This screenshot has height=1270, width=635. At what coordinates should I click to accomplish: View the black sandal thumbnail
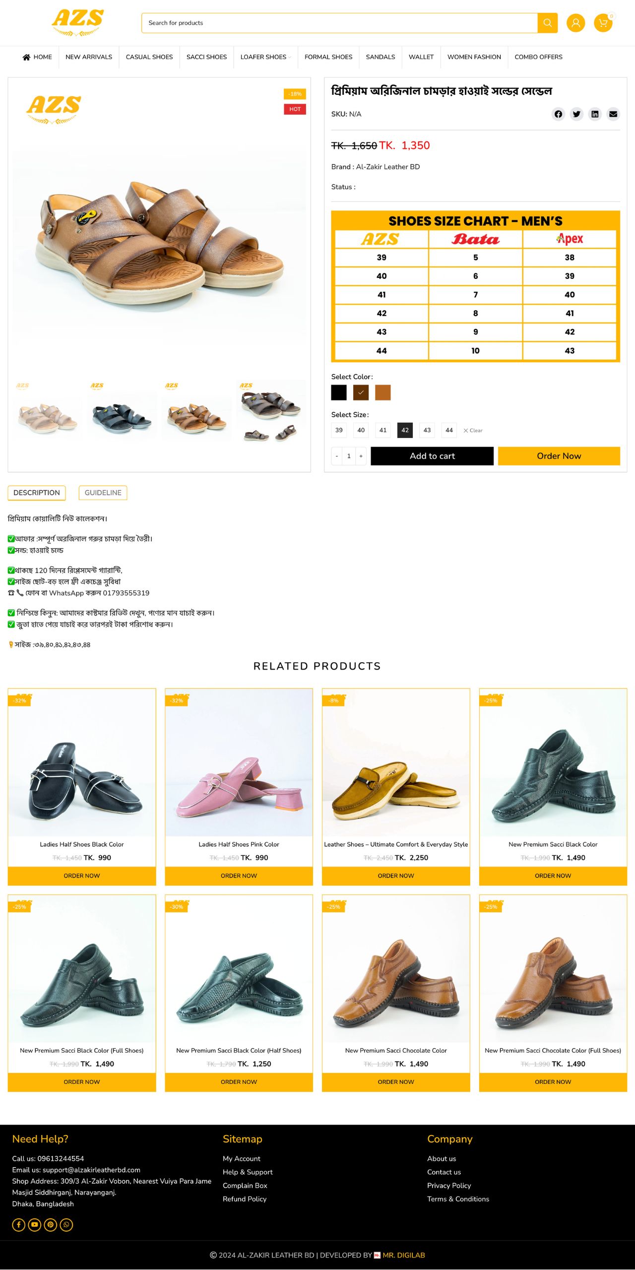122,410
